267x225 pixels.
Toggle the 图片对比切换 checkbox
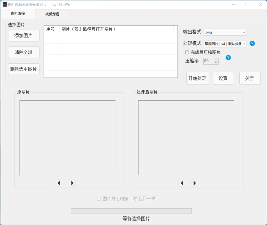click(99, 199)
